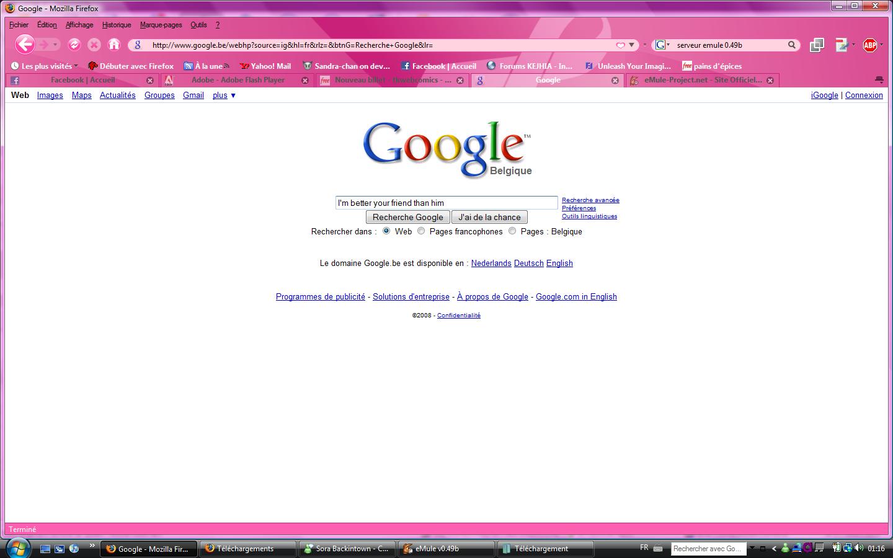Expand the plus ▼ Google menu
The height and width of the screenshot is (558, 893).
(224, 95)
